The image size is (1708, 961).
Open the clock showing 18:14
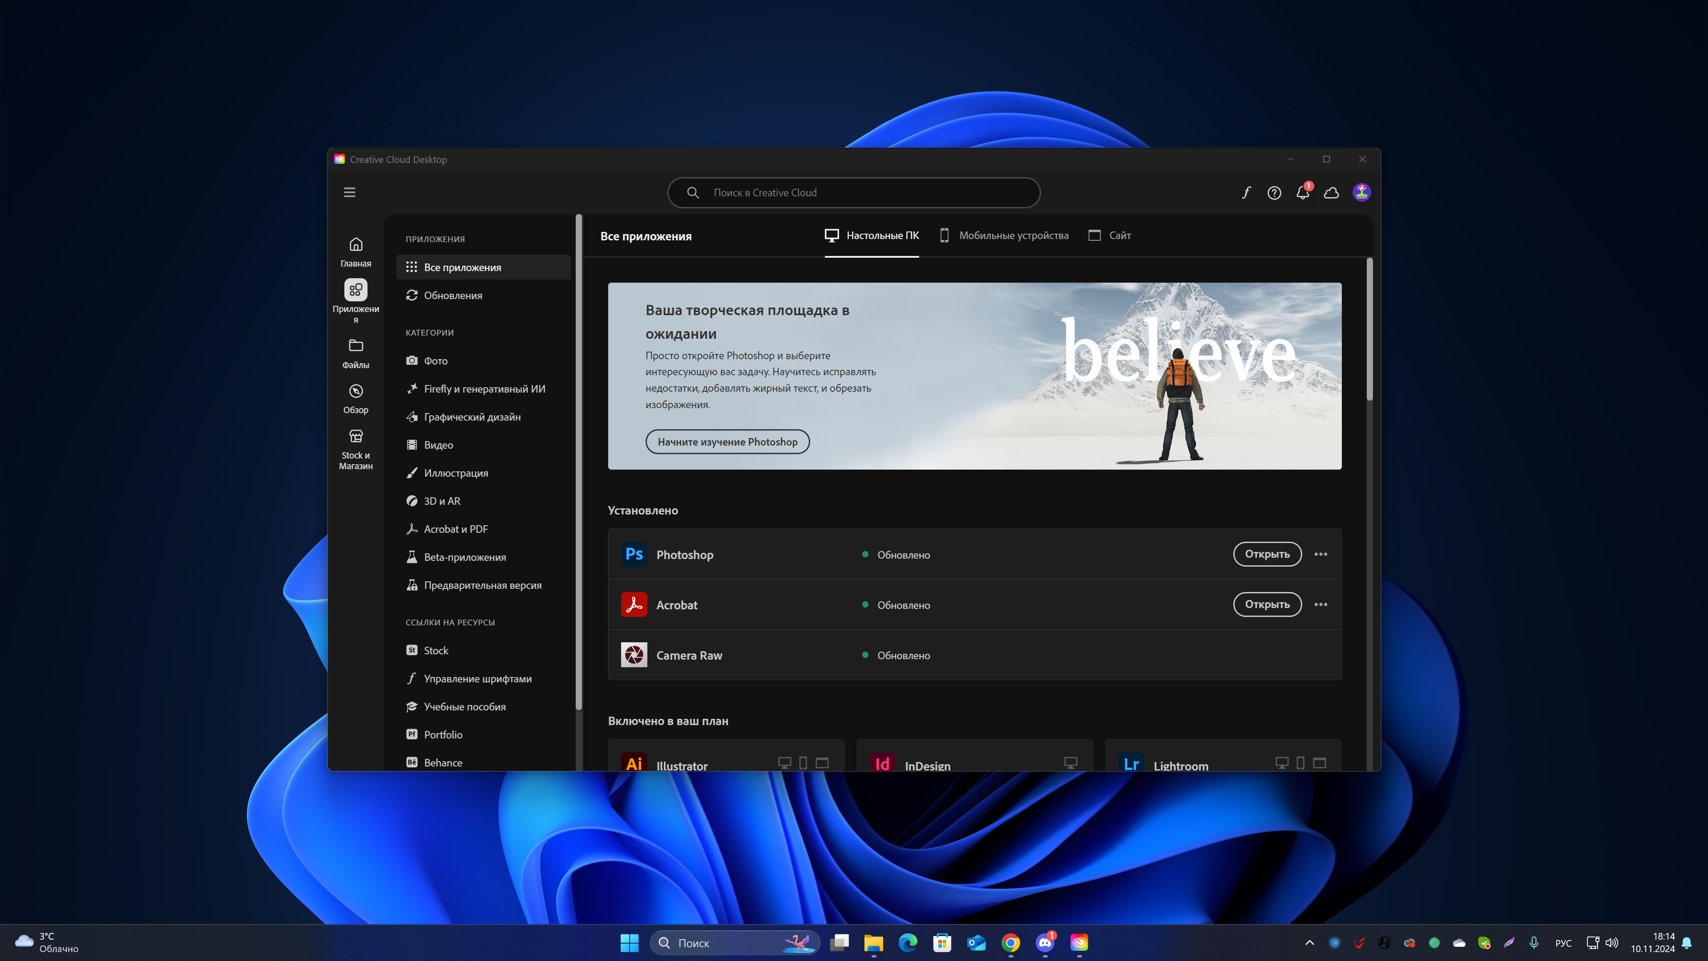pyautogui.click(x=1652, y=942)
